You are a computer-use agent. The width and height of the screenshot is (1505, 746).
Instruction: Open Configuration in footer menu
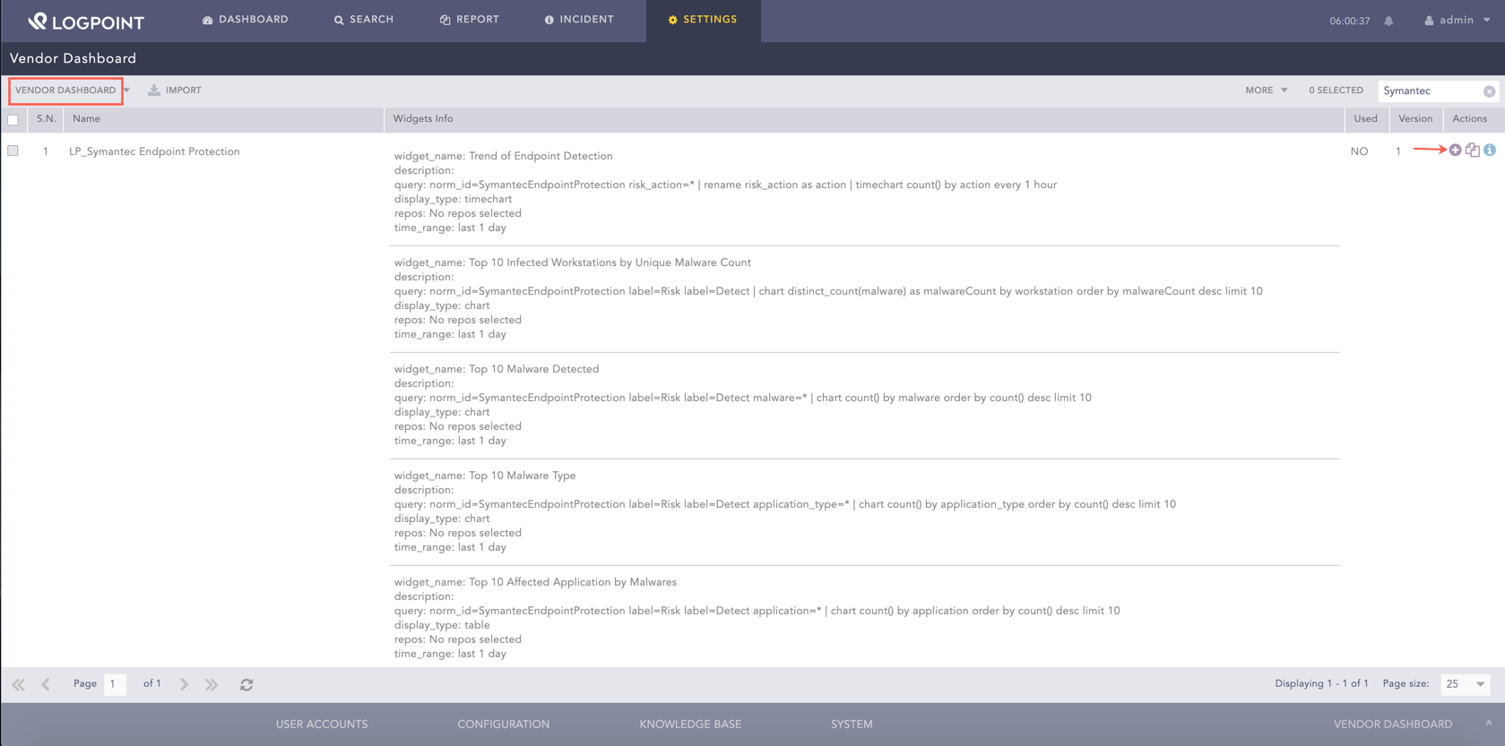504,725
